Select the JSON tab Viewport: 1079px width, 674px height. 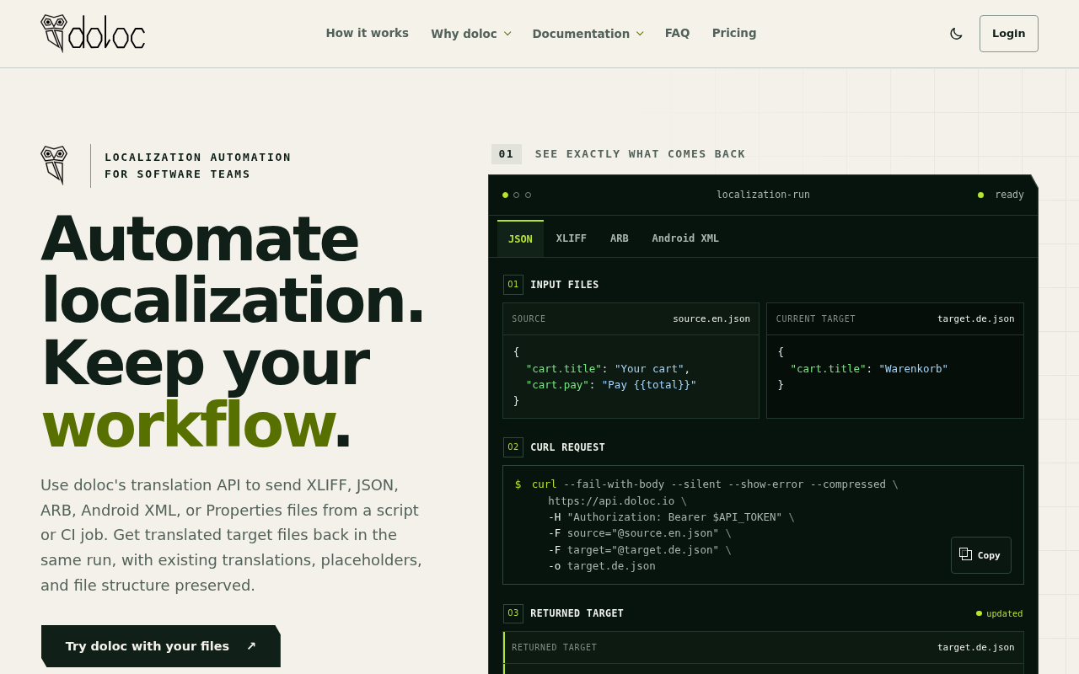coord(520,238)
